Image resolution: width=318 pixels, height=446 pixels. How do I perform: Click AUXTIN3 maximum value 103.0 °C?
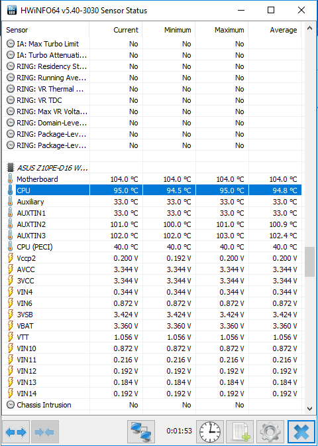click(230, 236)
